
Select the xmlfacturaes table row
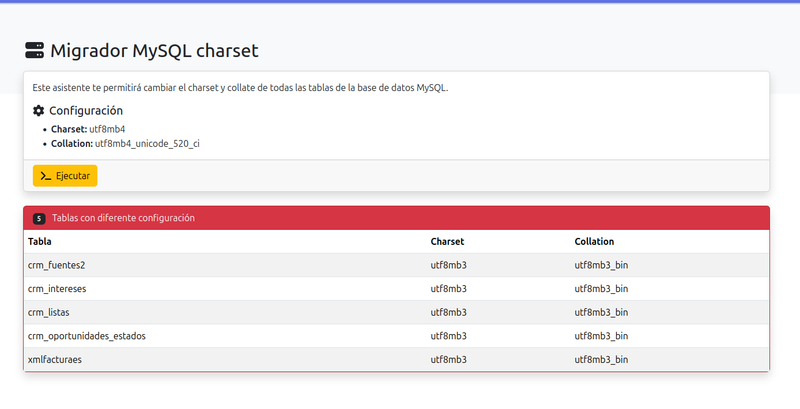pos(55,359)
